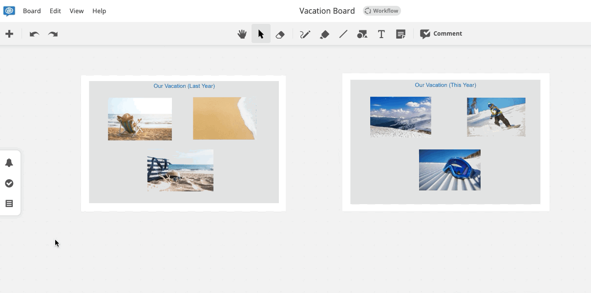Open the Workflow panel
Image resolution: width=591 pixels, height=293 pixels.
click(x=381, y=10)
